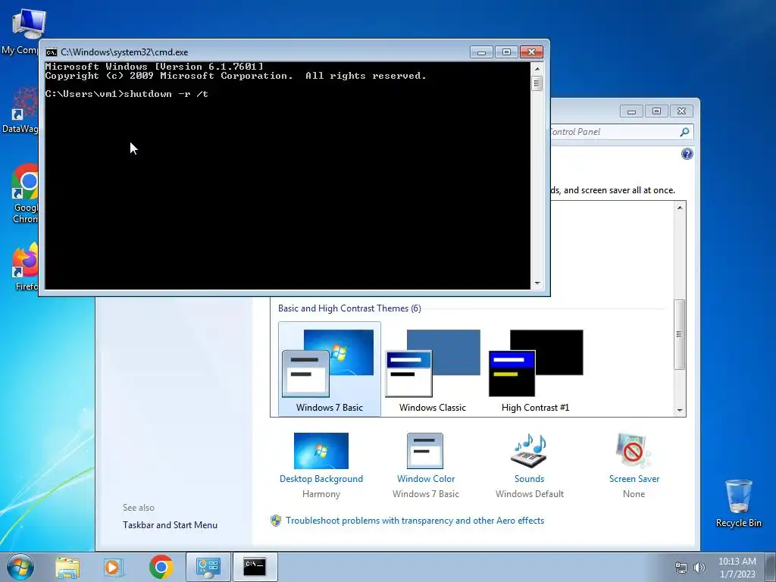Maximize the Control Panel window
This screenshot has height=582, width=776.
(x=656, y=111)
